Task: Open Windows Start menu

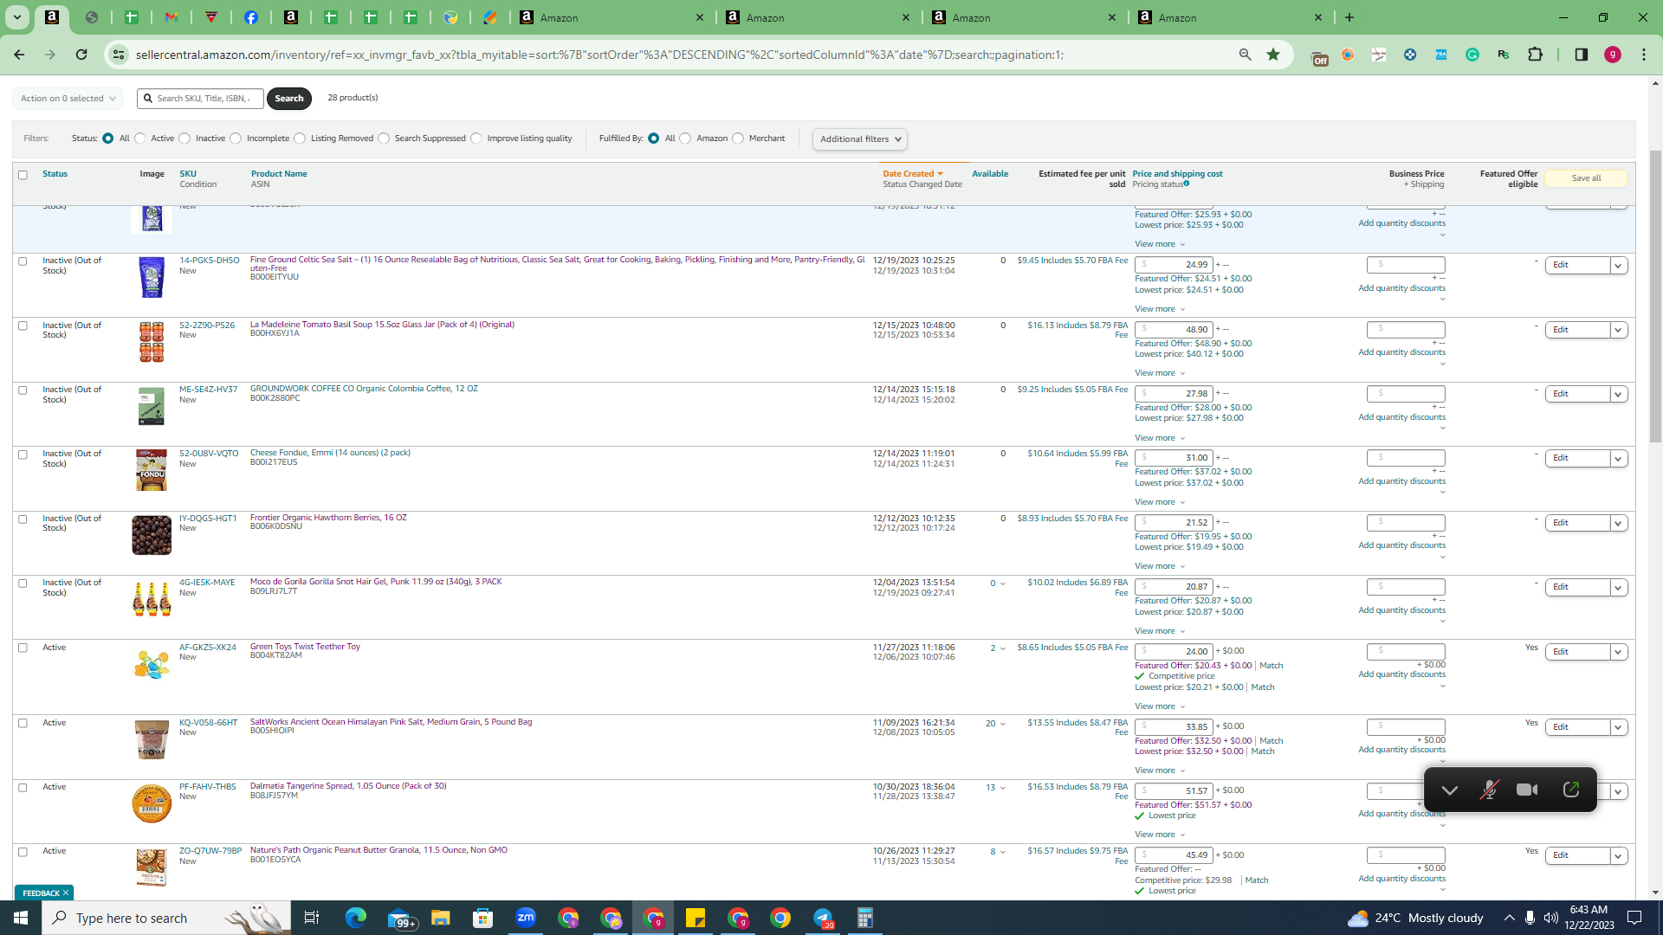Action: (21, 918)
